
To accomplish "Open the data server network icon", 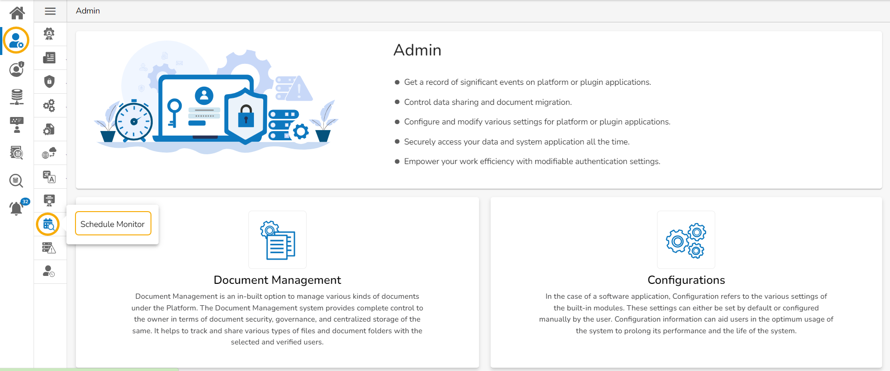I will point(17,96).
